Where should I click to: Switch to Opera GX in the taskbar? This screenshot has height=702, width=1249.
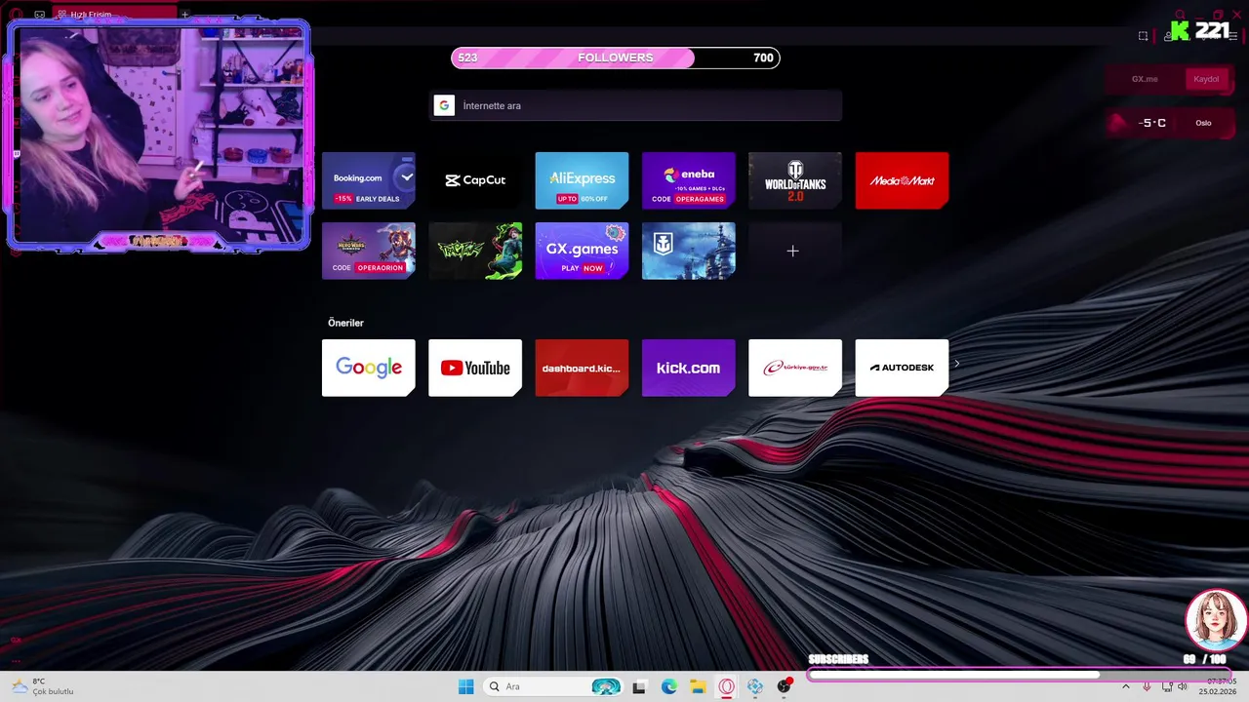(x=727, y=686)
